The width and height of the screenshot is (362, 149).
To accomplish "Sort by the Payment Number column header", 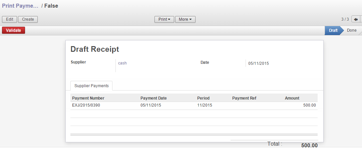I will tap(88, 98).
